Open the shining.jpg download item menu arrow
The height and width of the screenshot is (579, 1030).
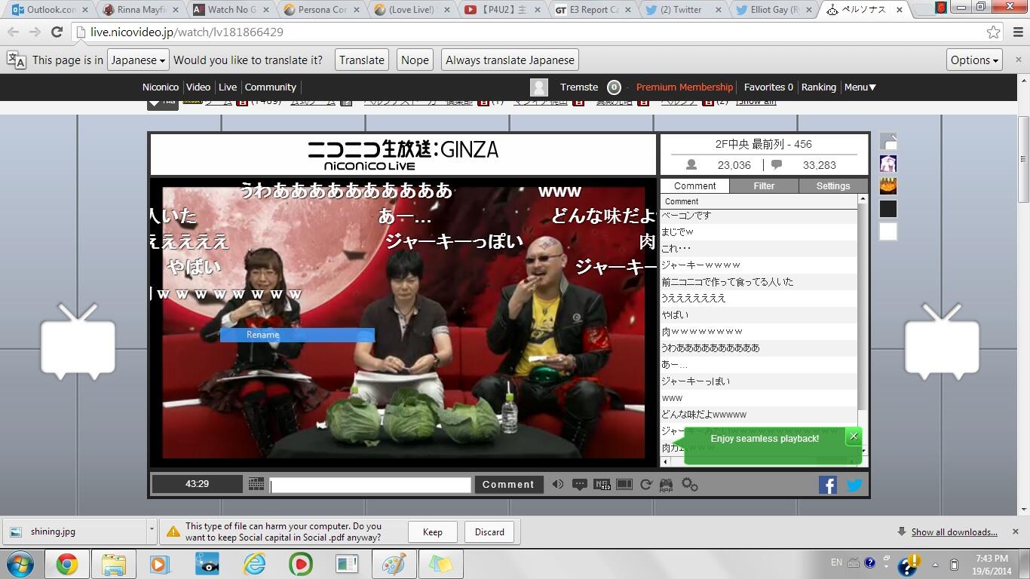click(x=151, y=532)
